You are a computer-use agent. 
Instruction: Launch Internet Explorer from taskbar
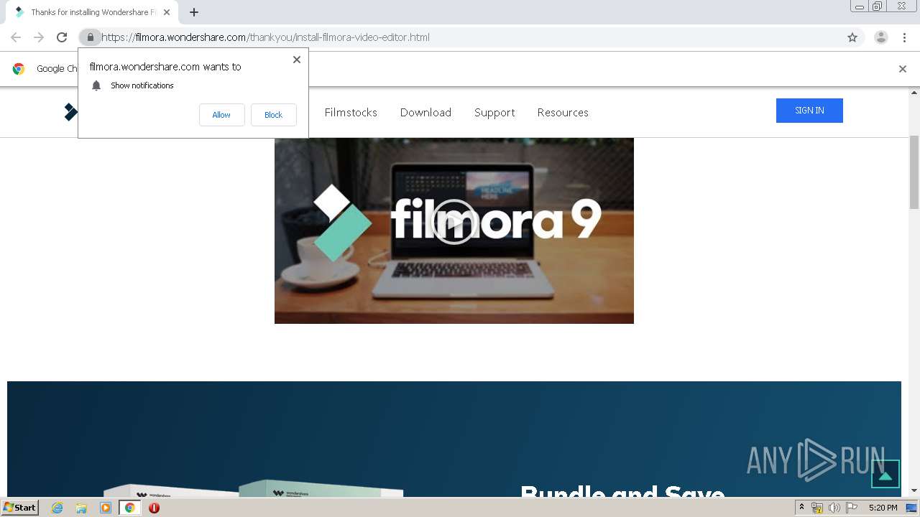[57, 508]
